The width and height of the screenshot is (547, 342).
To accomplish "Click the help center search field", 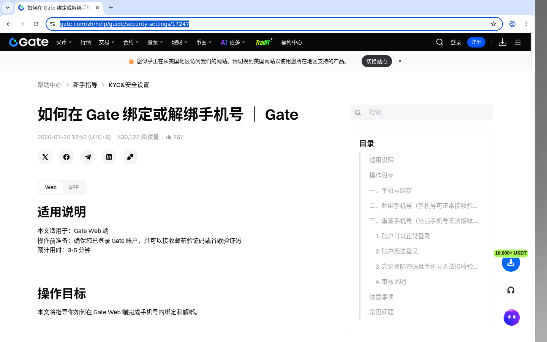I will (x=422, y=112).
